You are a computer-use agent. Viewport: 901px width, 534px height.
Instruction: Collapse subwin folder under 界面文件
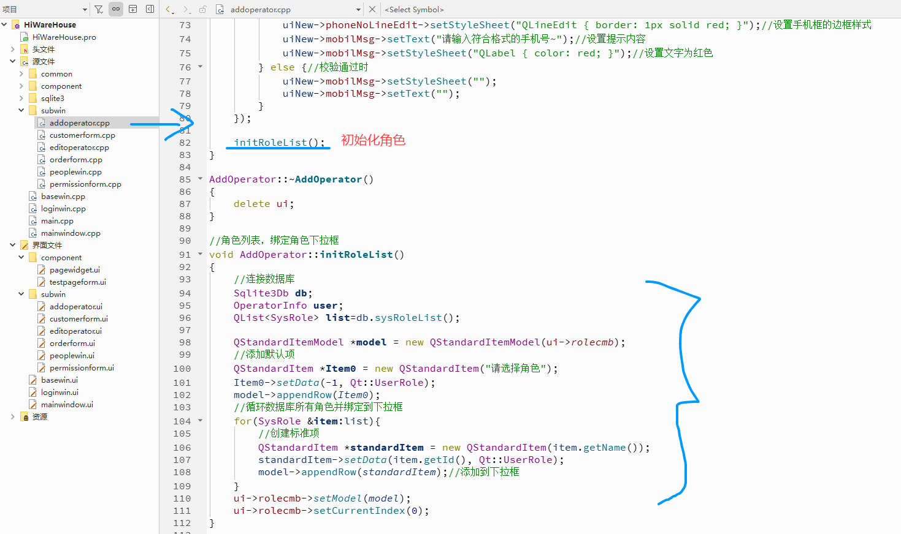(x=21, y=294)
